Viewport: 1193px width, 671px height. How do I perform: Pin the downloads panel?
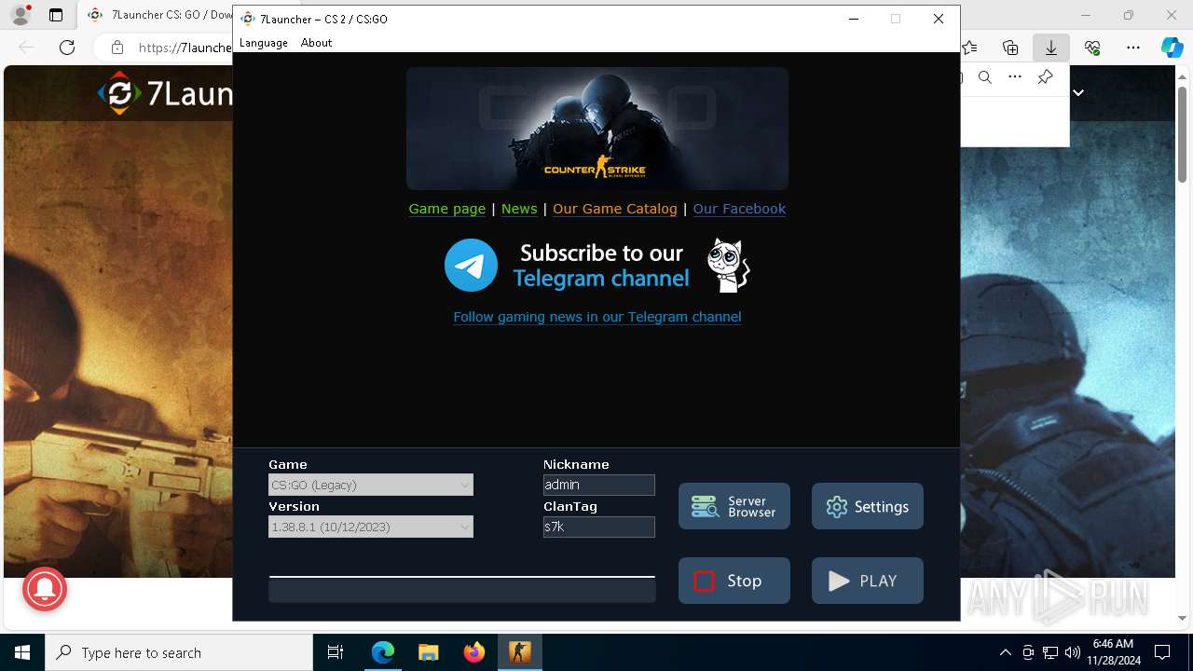point(1045,77)
